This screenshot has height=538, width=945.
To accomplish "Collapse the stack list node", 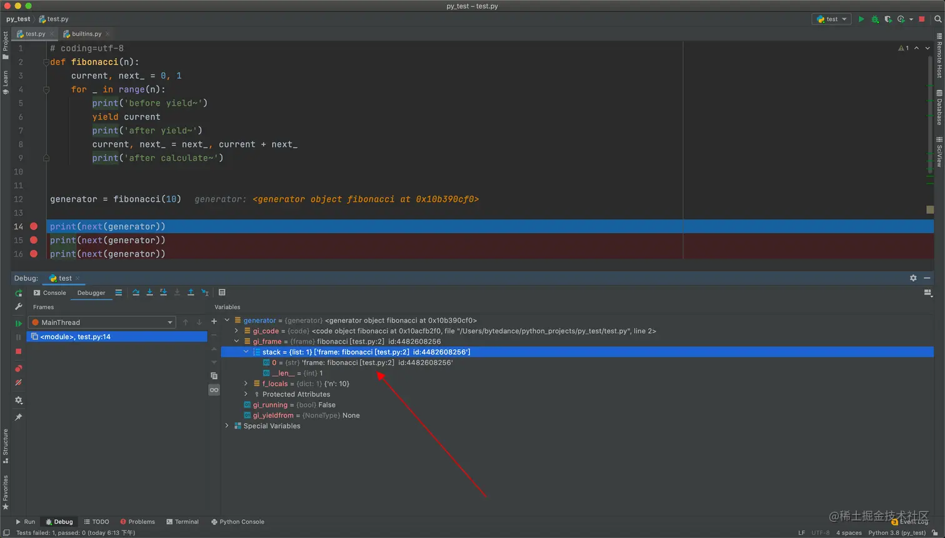I will pos(246,352).
